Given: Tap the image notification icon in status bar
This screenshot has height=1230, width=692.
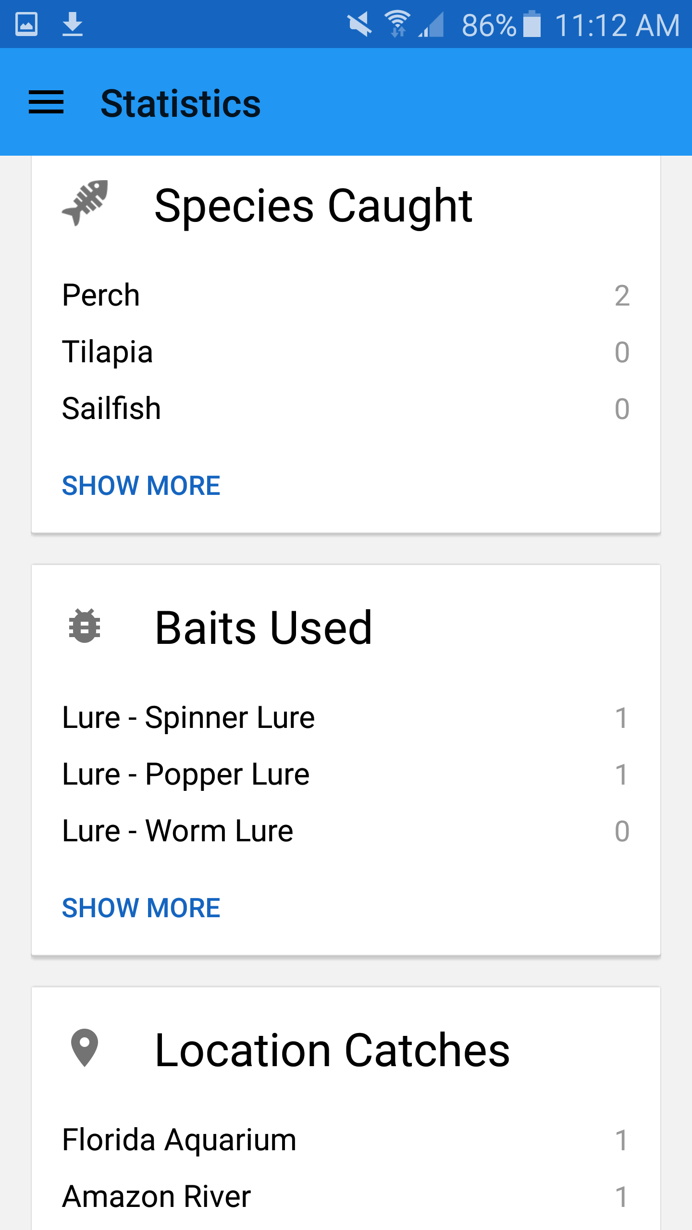Looking at the screenshot, I should (x=26, y=24).
